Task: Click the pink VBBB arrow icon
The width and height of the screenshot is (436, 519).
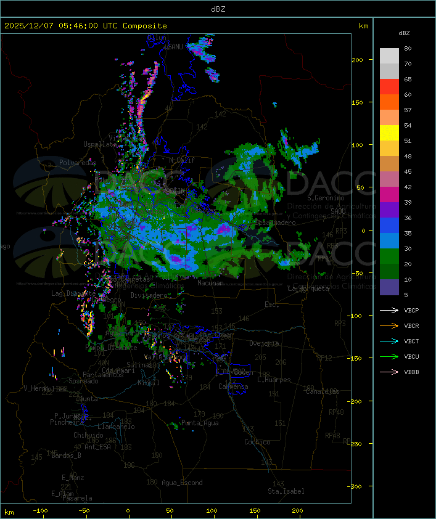Action: click(389, 372)
